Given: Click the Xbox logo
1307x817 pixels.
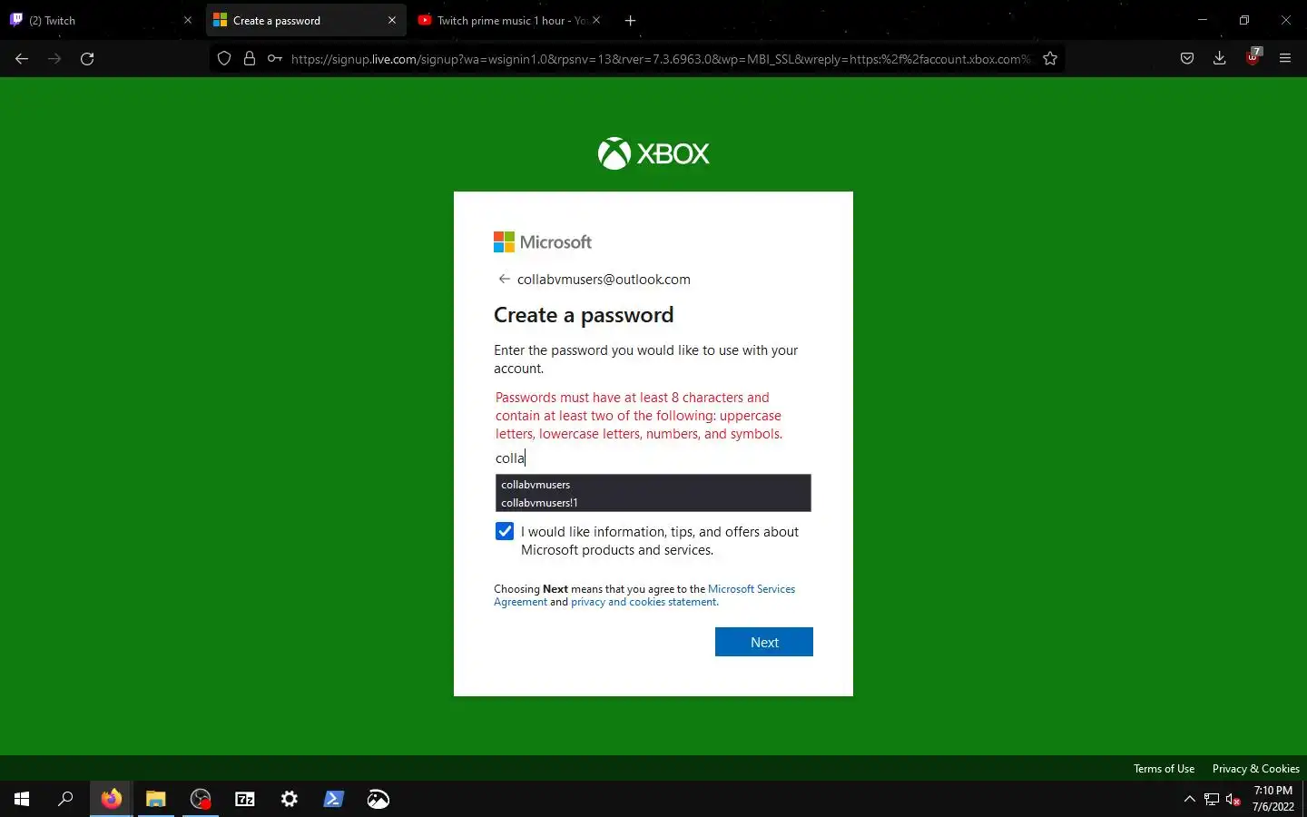Looking at the screenshot, I should (653, 153).
